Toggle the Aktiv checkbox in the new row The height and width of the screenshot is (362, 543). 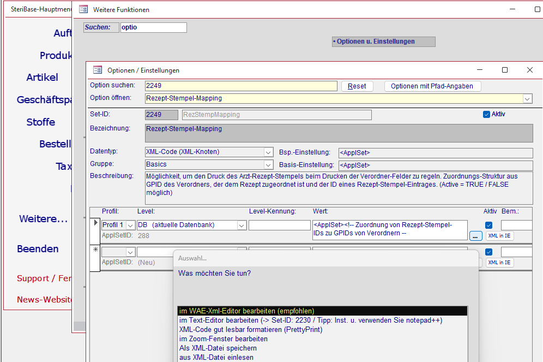tap(488, 252)
